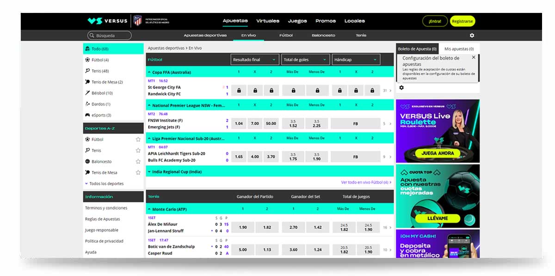Click the Búsqueda search field
Image resolution: width=555 pixels, height=276 pixels.
[110, 36]
